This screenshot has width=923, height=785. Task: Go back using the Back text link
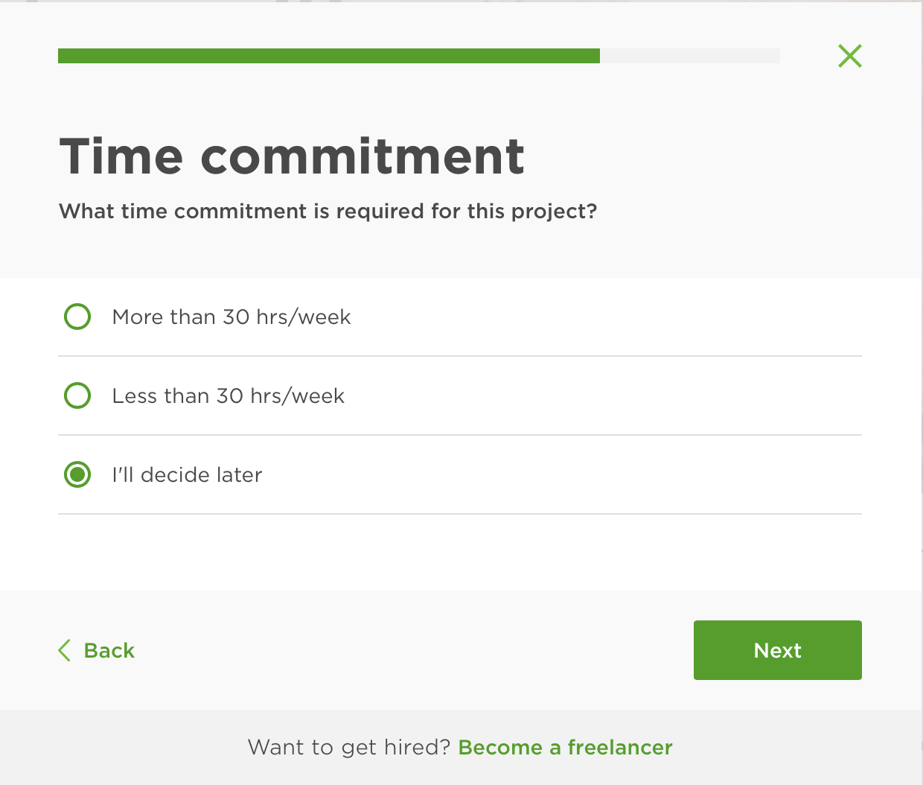pos(109,651)
